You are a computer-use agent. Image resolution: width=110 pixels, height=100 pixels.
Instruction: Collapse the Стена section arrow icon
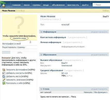(x=41, y=89)
